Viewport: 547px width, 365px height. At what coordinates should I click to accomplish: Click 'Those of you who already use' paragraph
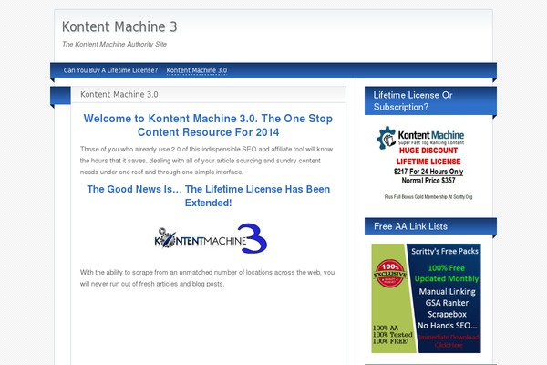[207, 161]
